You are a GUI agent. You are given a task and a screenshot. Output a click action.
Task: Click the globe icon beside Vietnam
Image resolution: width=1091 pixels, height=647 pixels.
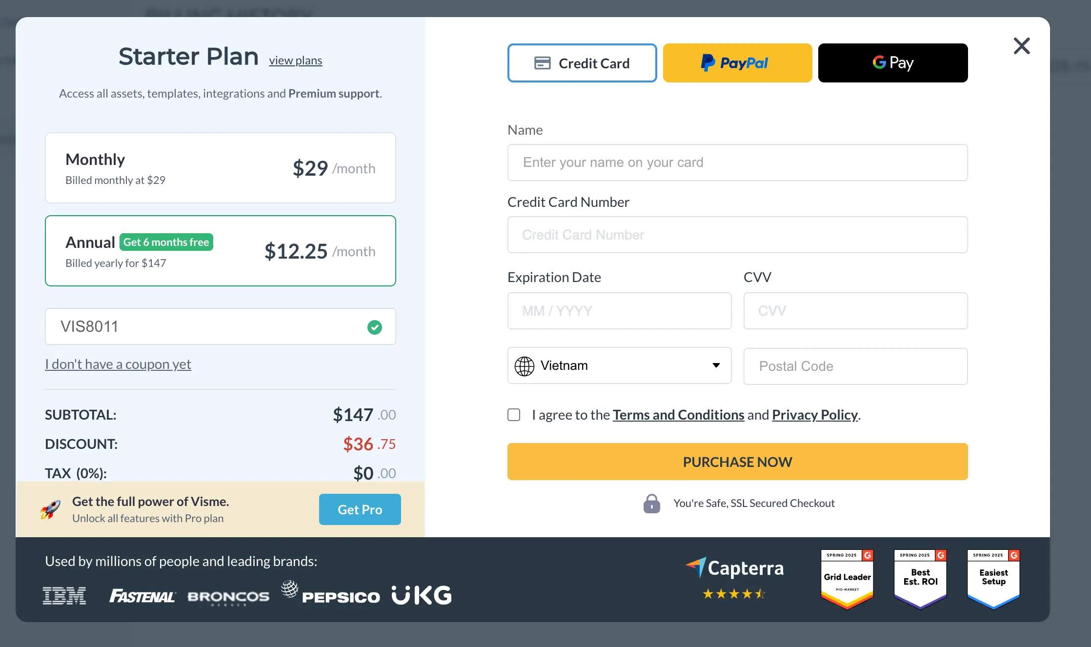pyautogui.click(x=525, y=366)
